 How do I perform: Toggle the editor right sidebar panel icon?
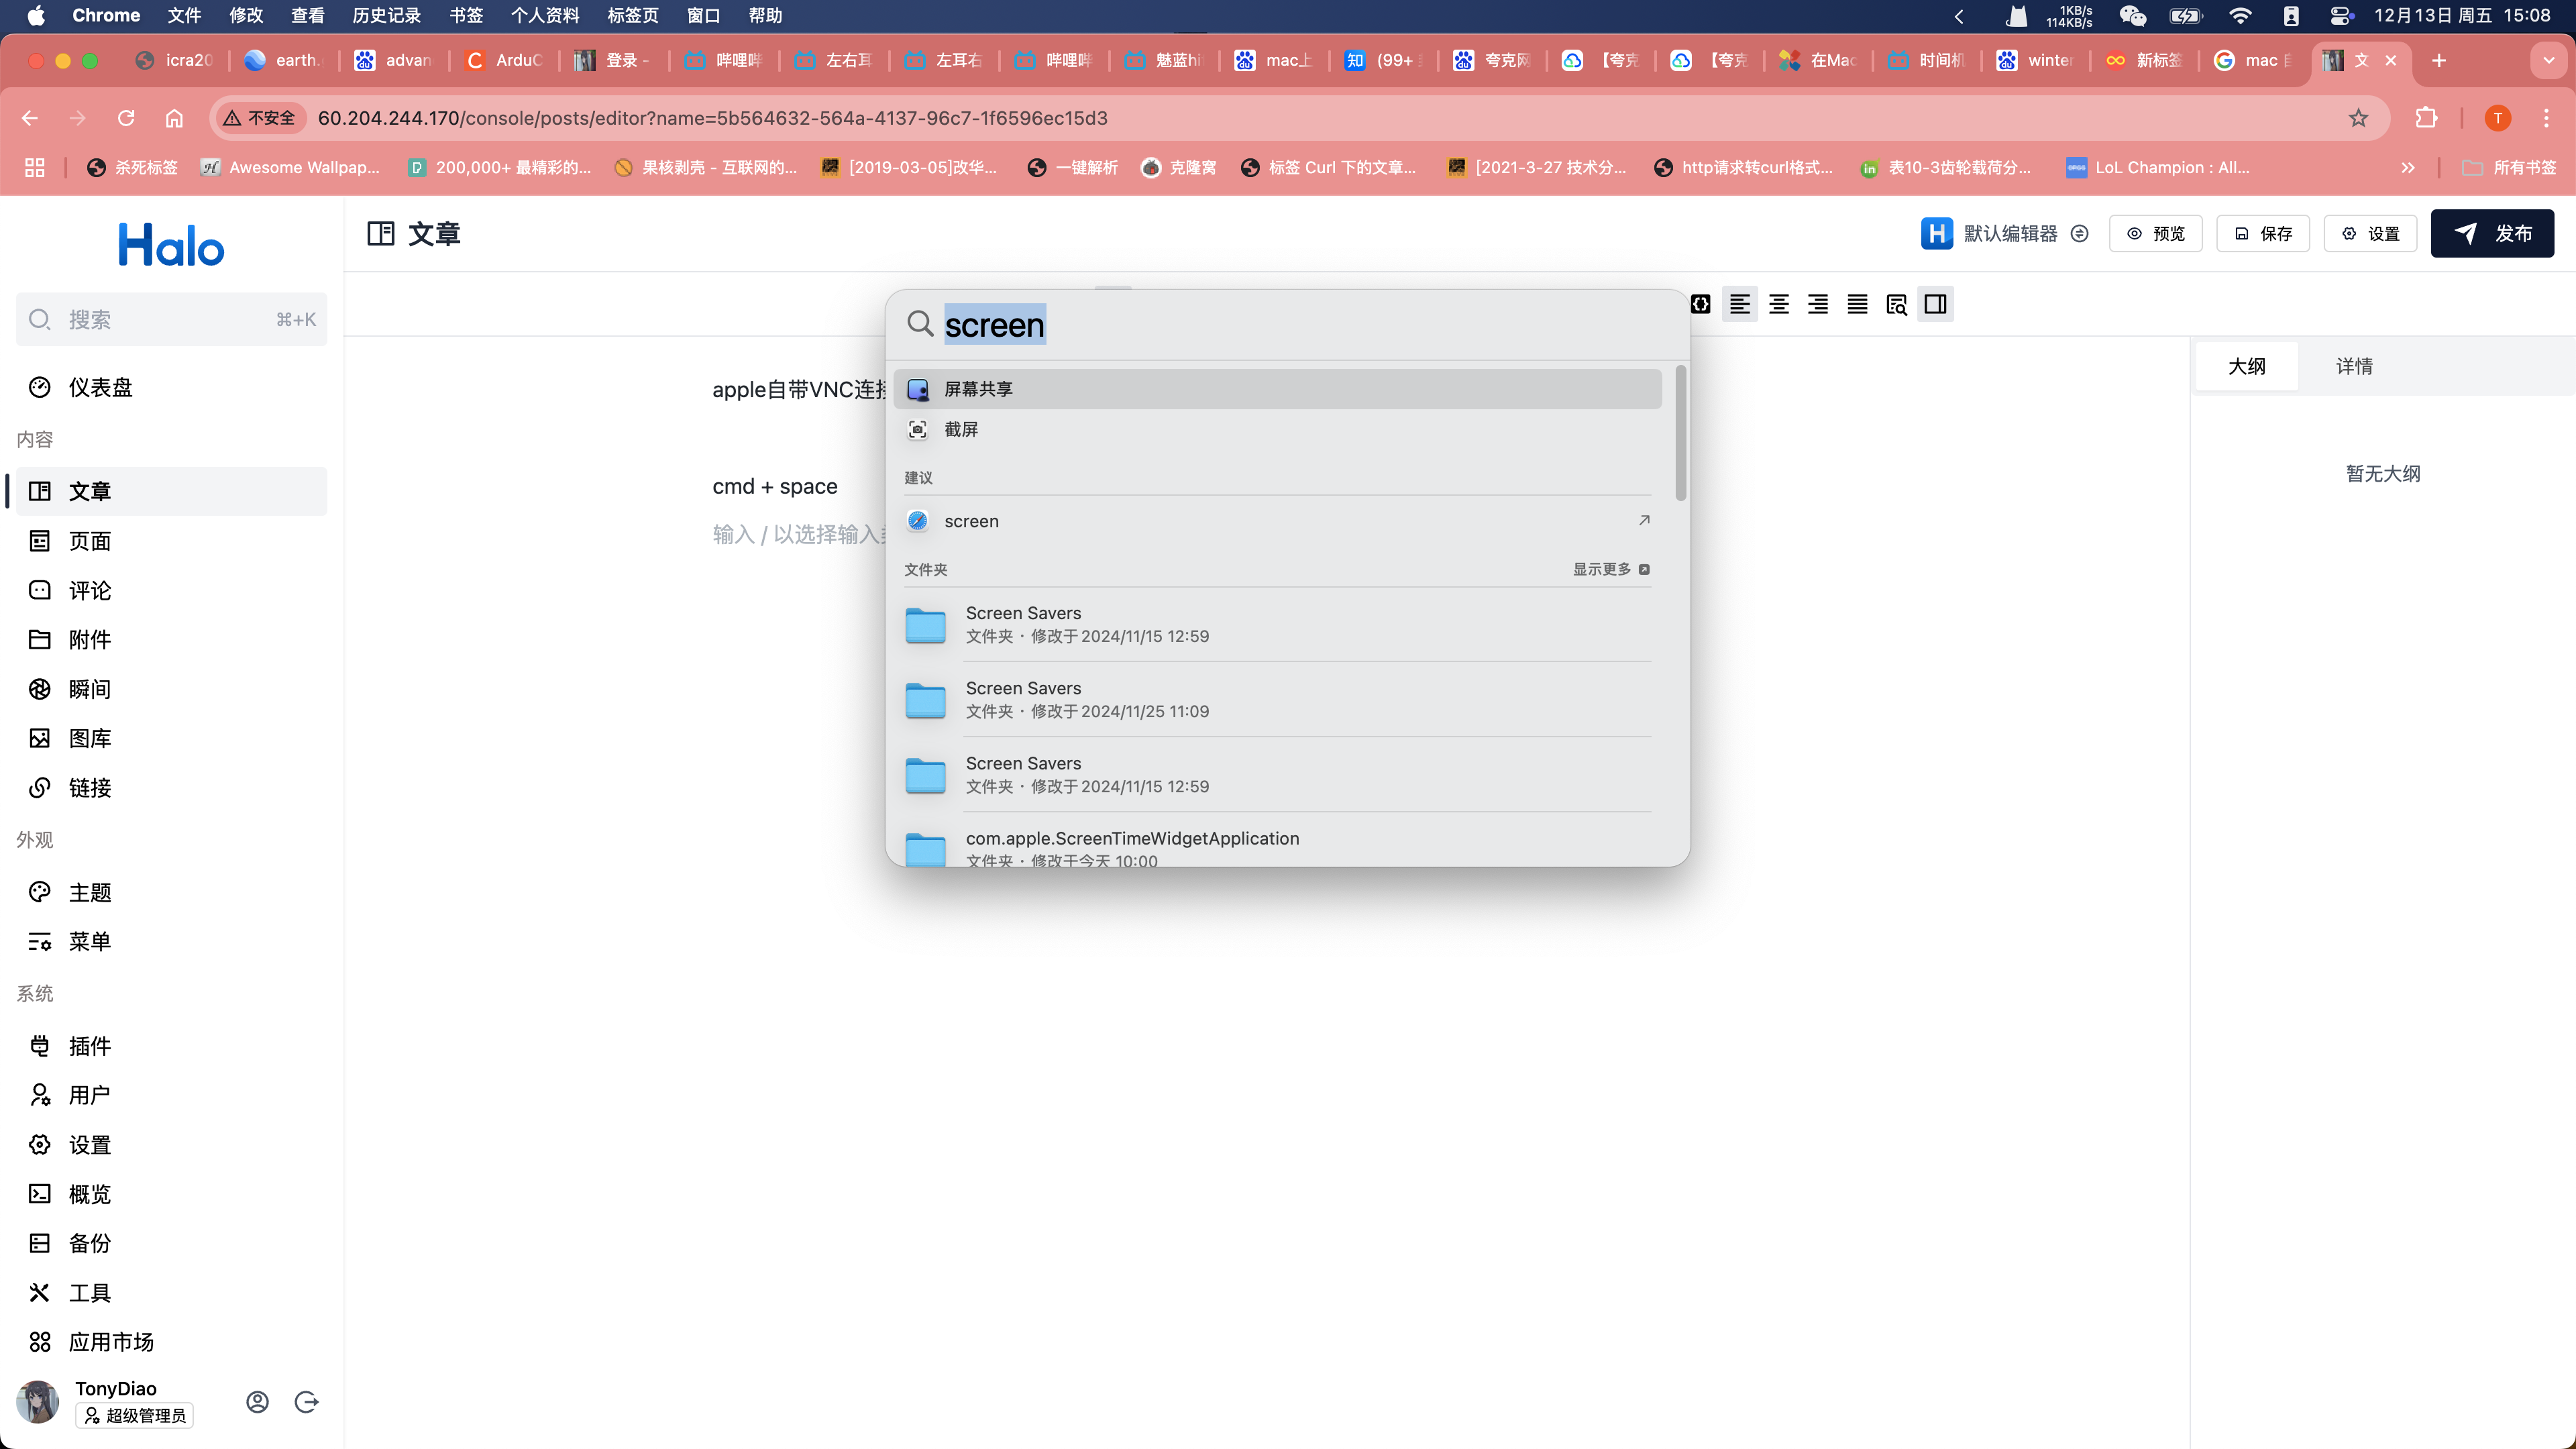1935,304
